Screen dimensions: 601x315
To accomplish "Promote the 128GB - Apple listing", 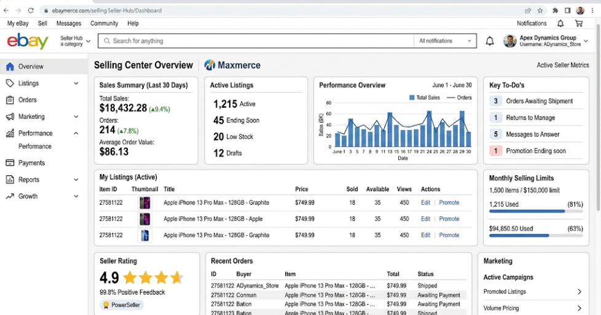I will [449, 219].
